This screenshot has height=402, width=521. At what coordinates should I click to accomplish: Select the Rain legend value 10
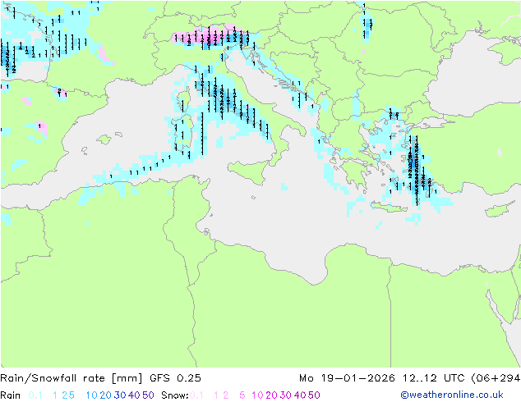click(92, 395)
